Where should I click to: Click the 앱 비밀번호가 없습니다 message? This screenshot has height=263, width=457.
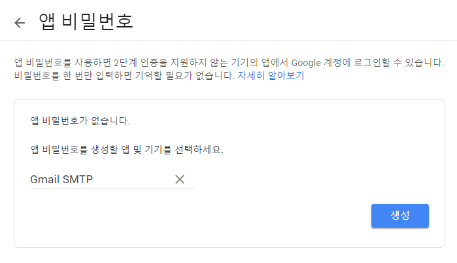tap(80, 120)
